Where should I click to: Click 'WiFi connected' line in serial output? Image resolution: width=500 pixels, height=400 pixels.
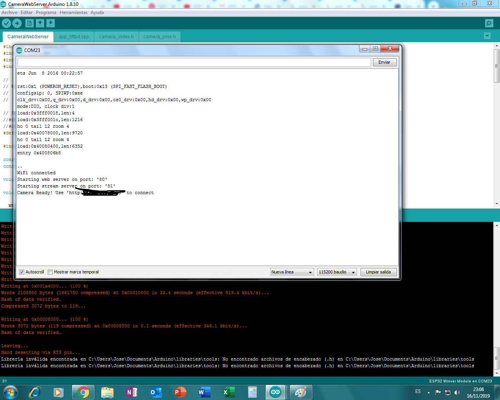coord(36,173)
